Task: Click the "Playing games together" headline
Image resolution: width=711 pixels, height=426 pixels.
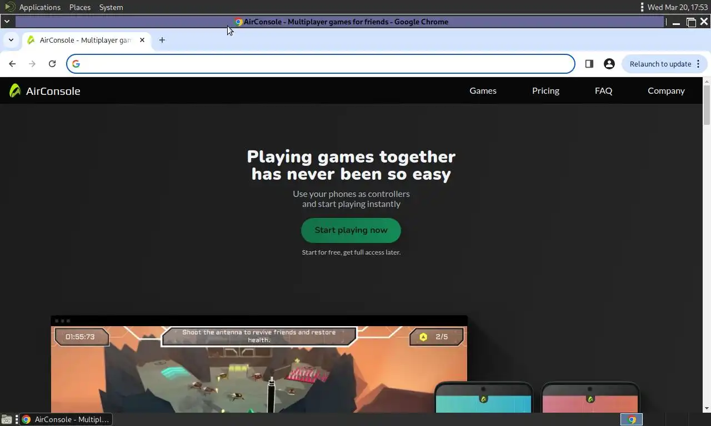Action: tap(351, 156)
